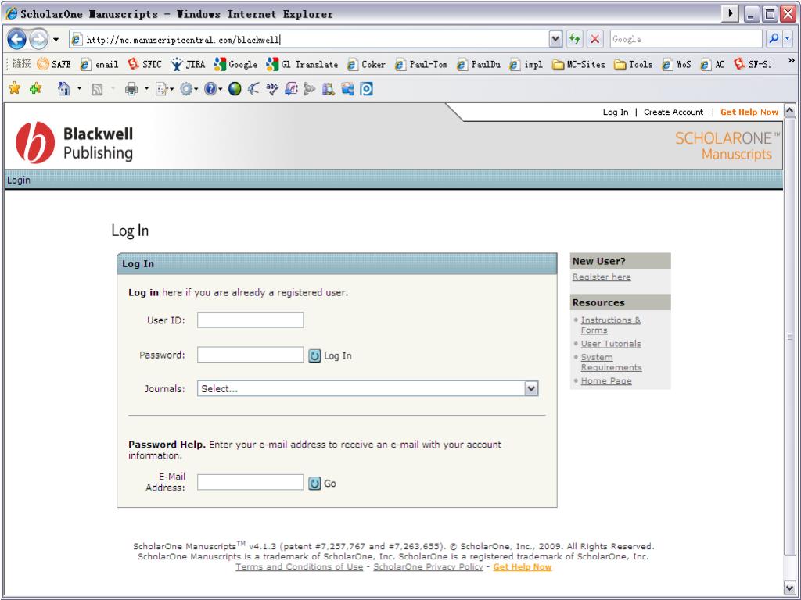Open the Coker bookmark
Screen dimensions: 801x600
pos(366,64)
